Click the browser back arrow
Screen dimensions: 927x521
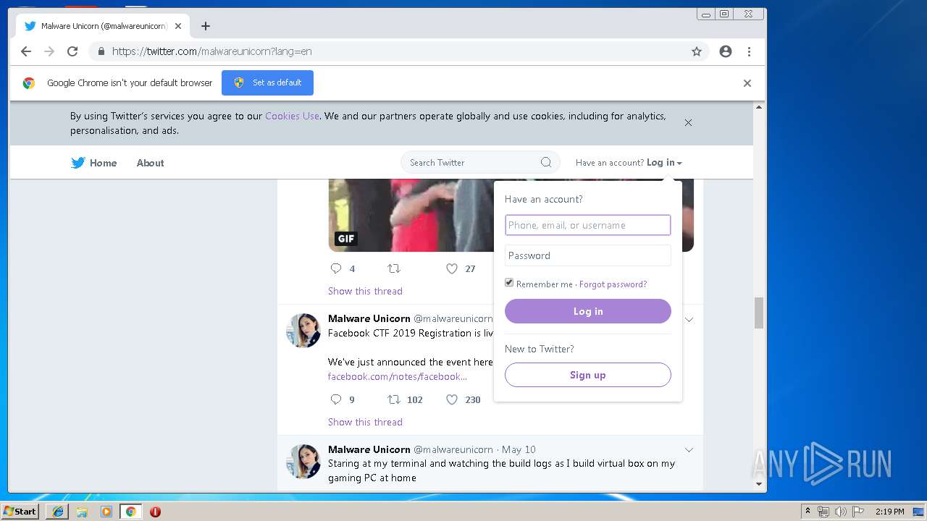(26, 51)
